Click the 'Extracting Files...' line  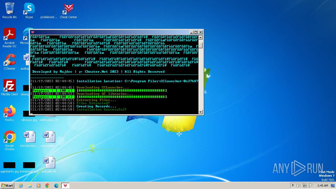click(96, 100)
